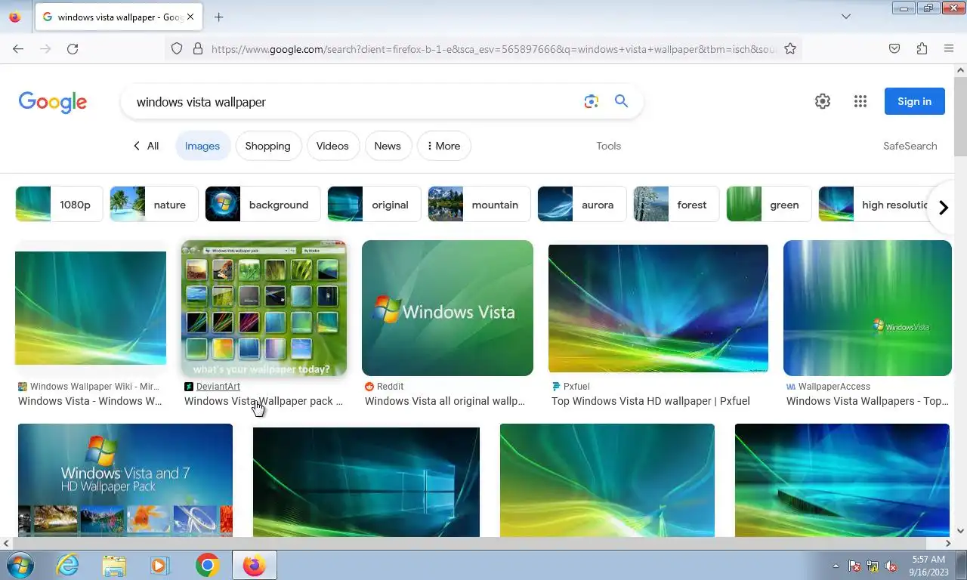Open 'Windows Vista - Windows W...' link

coord(90,401)
